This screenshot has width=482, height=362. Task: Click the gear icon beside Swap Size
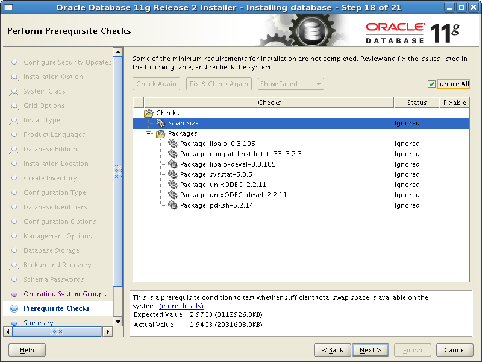(x=160, y=123)
